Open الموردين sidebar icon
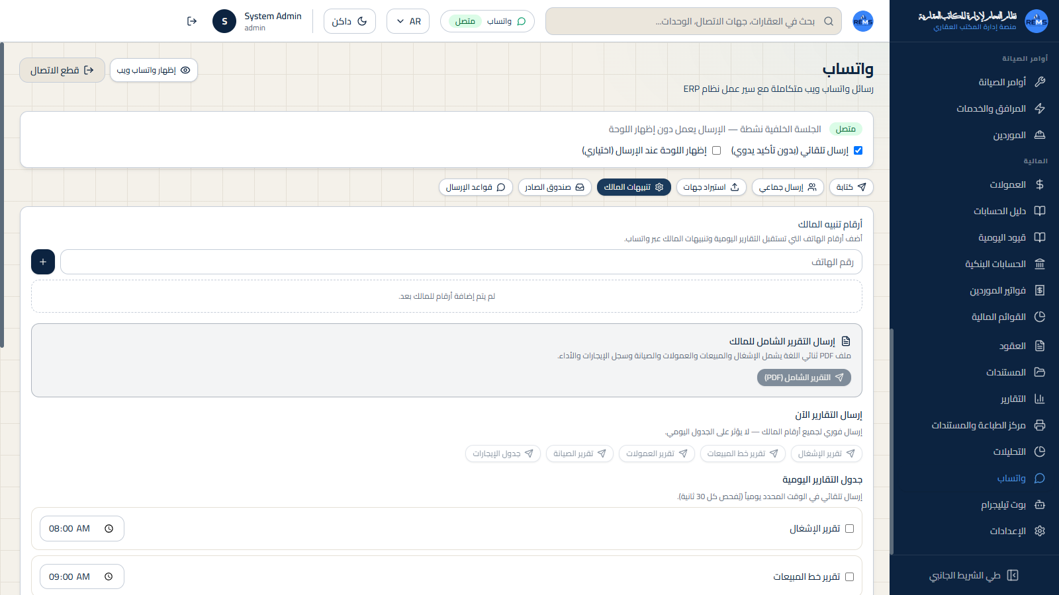The width and height of the screenshot is (1059, 595). 1040,135
